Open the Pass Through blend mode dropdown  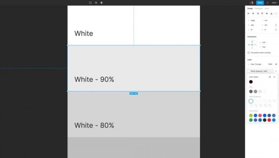coord(256,64)
